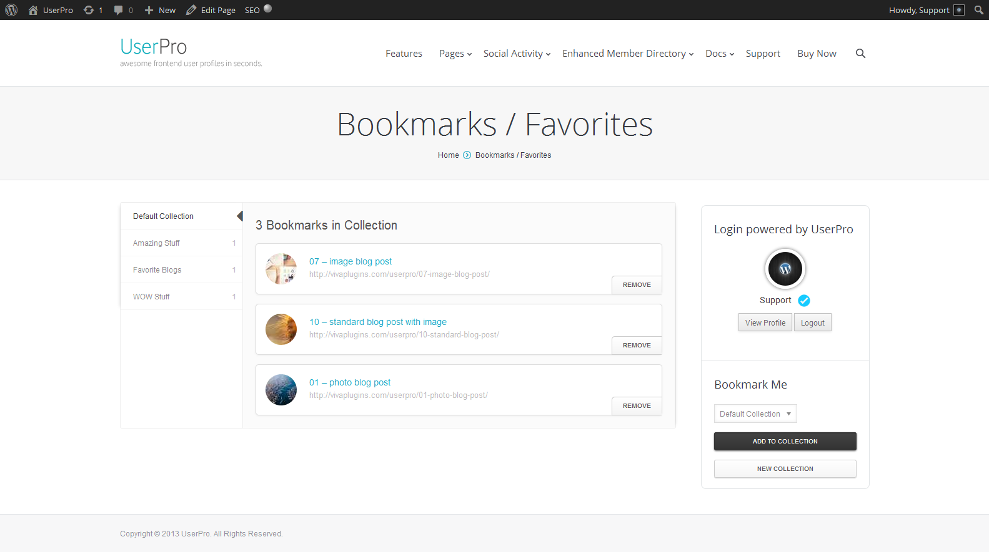This screenshot has width=989, height=552.
Task: Expand the Enhanced Member Directory menu
Action: coord(628,54)
